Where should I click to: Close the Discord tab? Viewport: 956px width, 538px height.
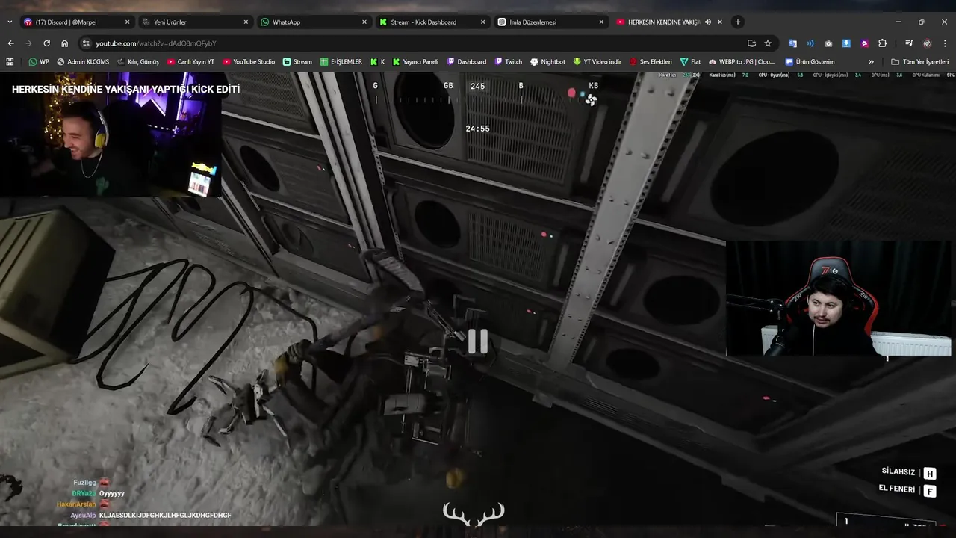(x=128, y=22)
